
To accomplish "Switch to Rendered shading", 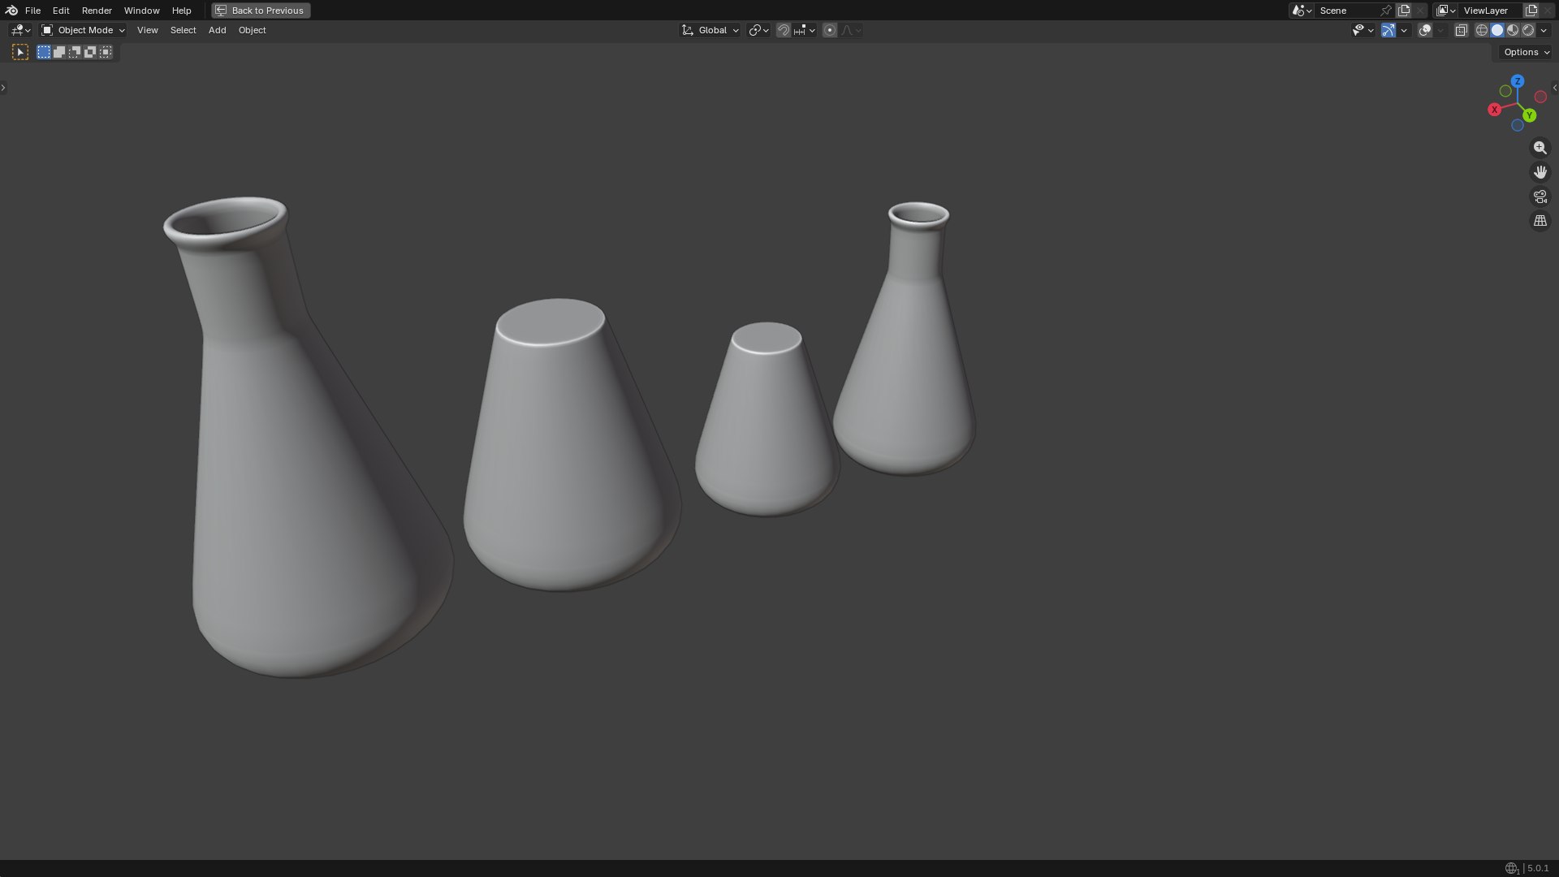I will pos(1528,30).
